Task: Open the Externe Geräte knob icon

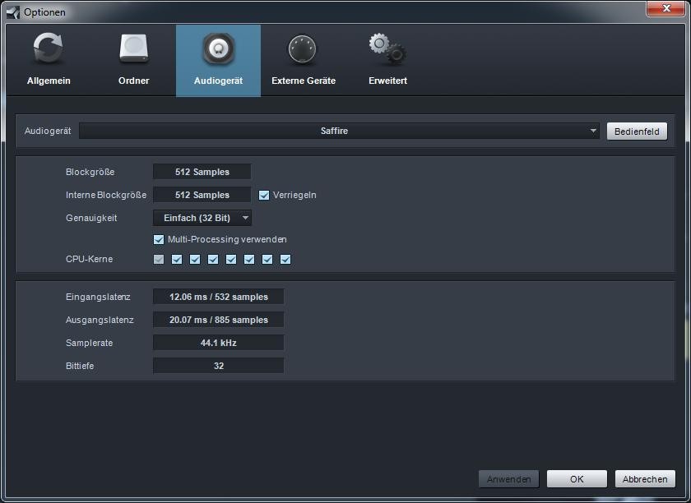Action: tap(303, 50)
